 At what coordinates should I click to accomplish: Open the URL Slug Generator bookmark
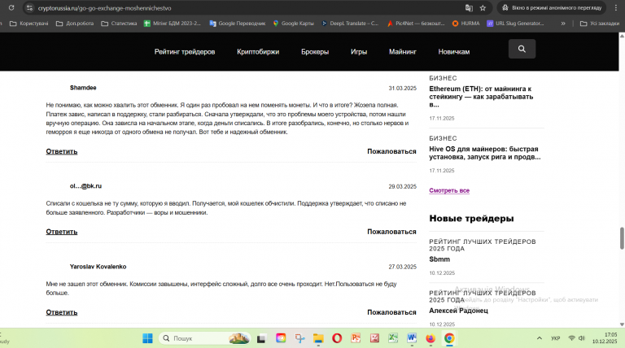click(x=515, y=24)
